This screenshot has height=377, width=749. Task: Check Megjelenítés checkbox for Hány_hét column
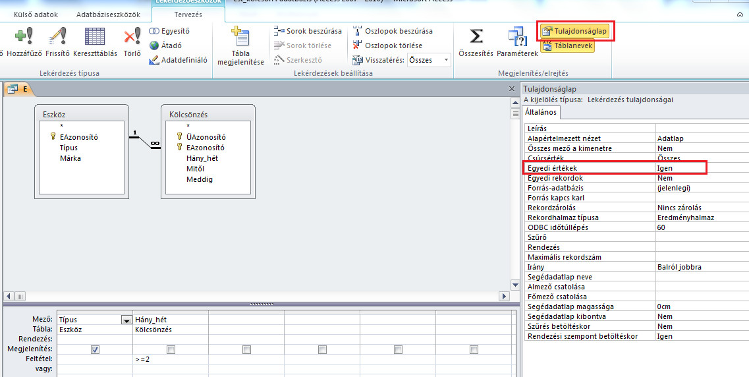click(171, 349)
